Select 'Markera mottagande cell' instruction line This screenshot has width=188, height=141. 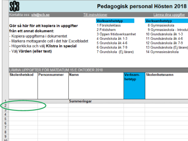pos(49,41)
